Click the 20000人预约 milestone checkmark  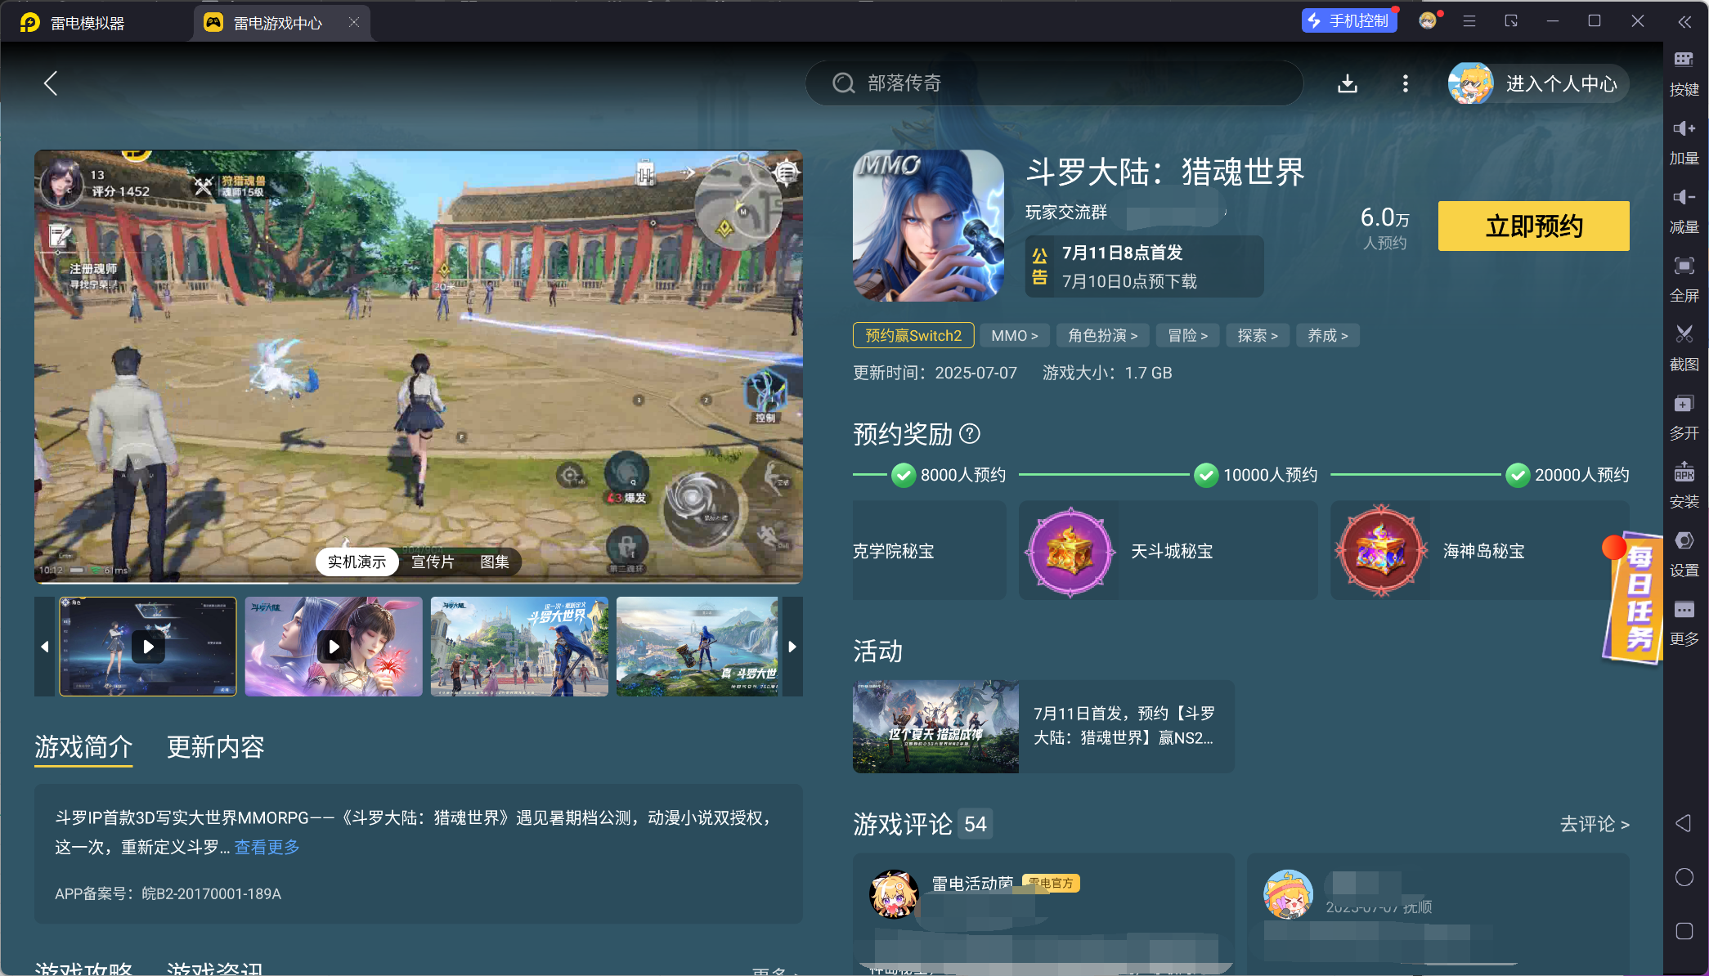1518,475
